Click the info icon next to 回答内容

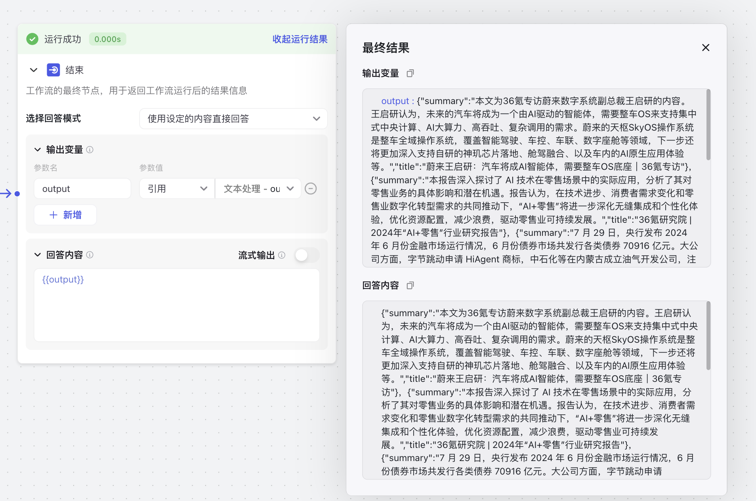(90, 254)
